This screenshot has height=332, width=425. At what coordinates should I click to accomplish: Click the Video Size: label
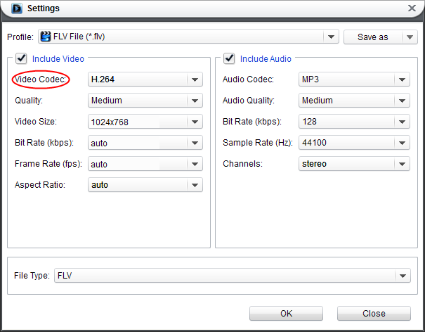[36, 122]
